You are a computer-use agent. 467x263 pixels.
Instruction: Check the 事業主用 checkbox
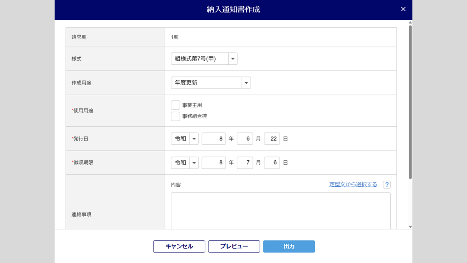(175, 105)
